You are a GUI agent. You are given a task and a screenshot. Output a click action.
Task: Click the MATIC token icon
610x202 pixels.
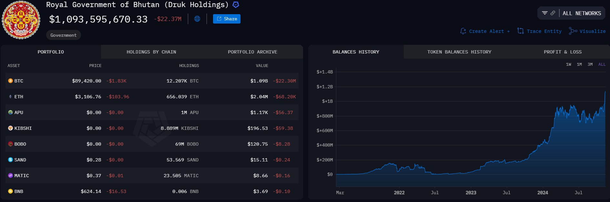coord(10,176)
